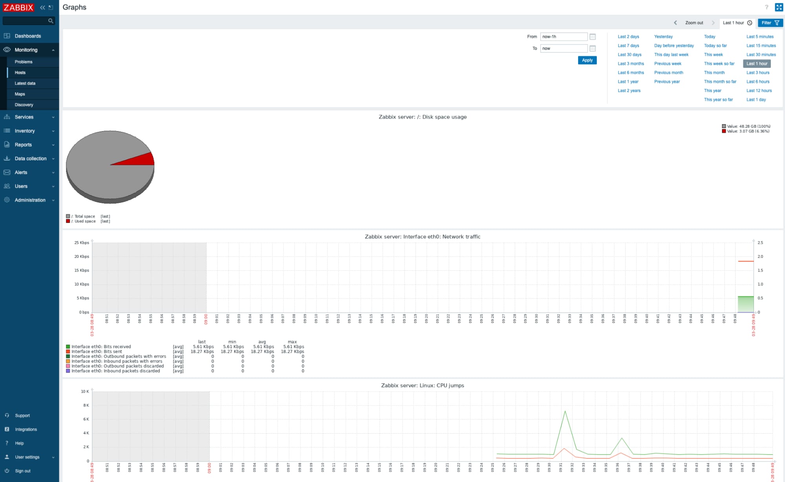Click the Monitoring eye icon
Viewport: 785px width, 482px height.
pos(7,50)
